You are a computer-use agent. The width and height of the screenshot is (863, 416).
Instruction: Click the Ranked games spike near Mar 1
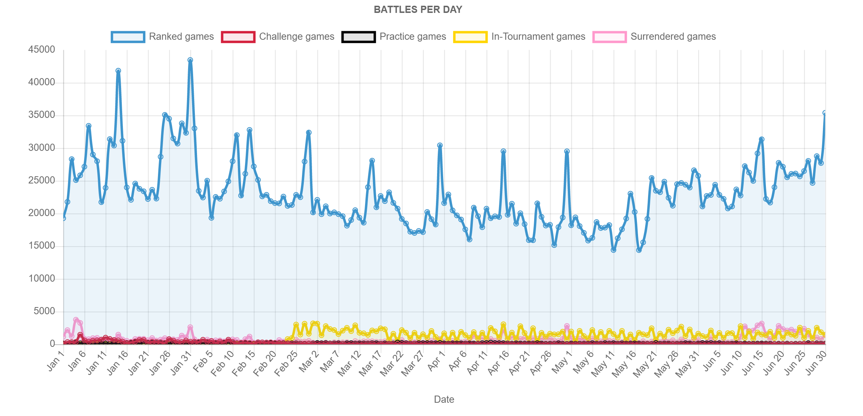tap(309, 133)
